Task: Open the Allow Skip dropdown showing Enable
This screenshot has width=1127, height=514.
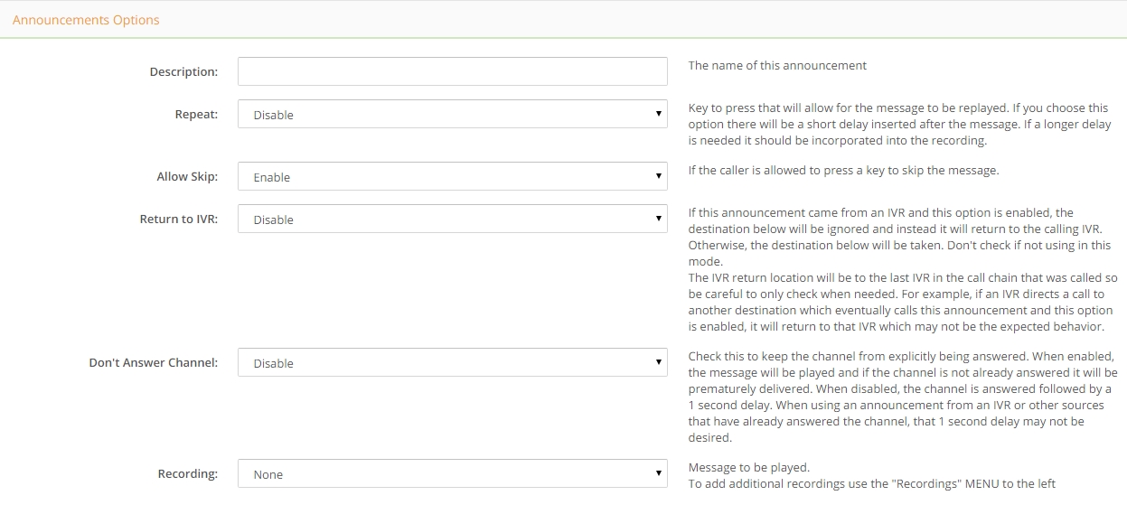Action: click(452, 176)
